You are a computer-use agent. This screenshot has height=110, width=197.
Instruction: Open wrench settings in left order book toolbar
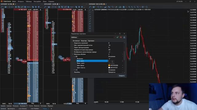[2, 7]
